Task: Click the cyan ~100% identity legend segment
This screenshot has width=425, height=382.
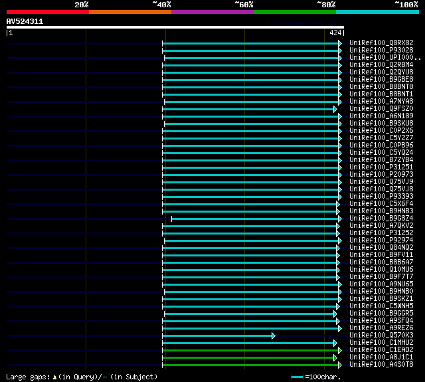Action: click(377, 12)
